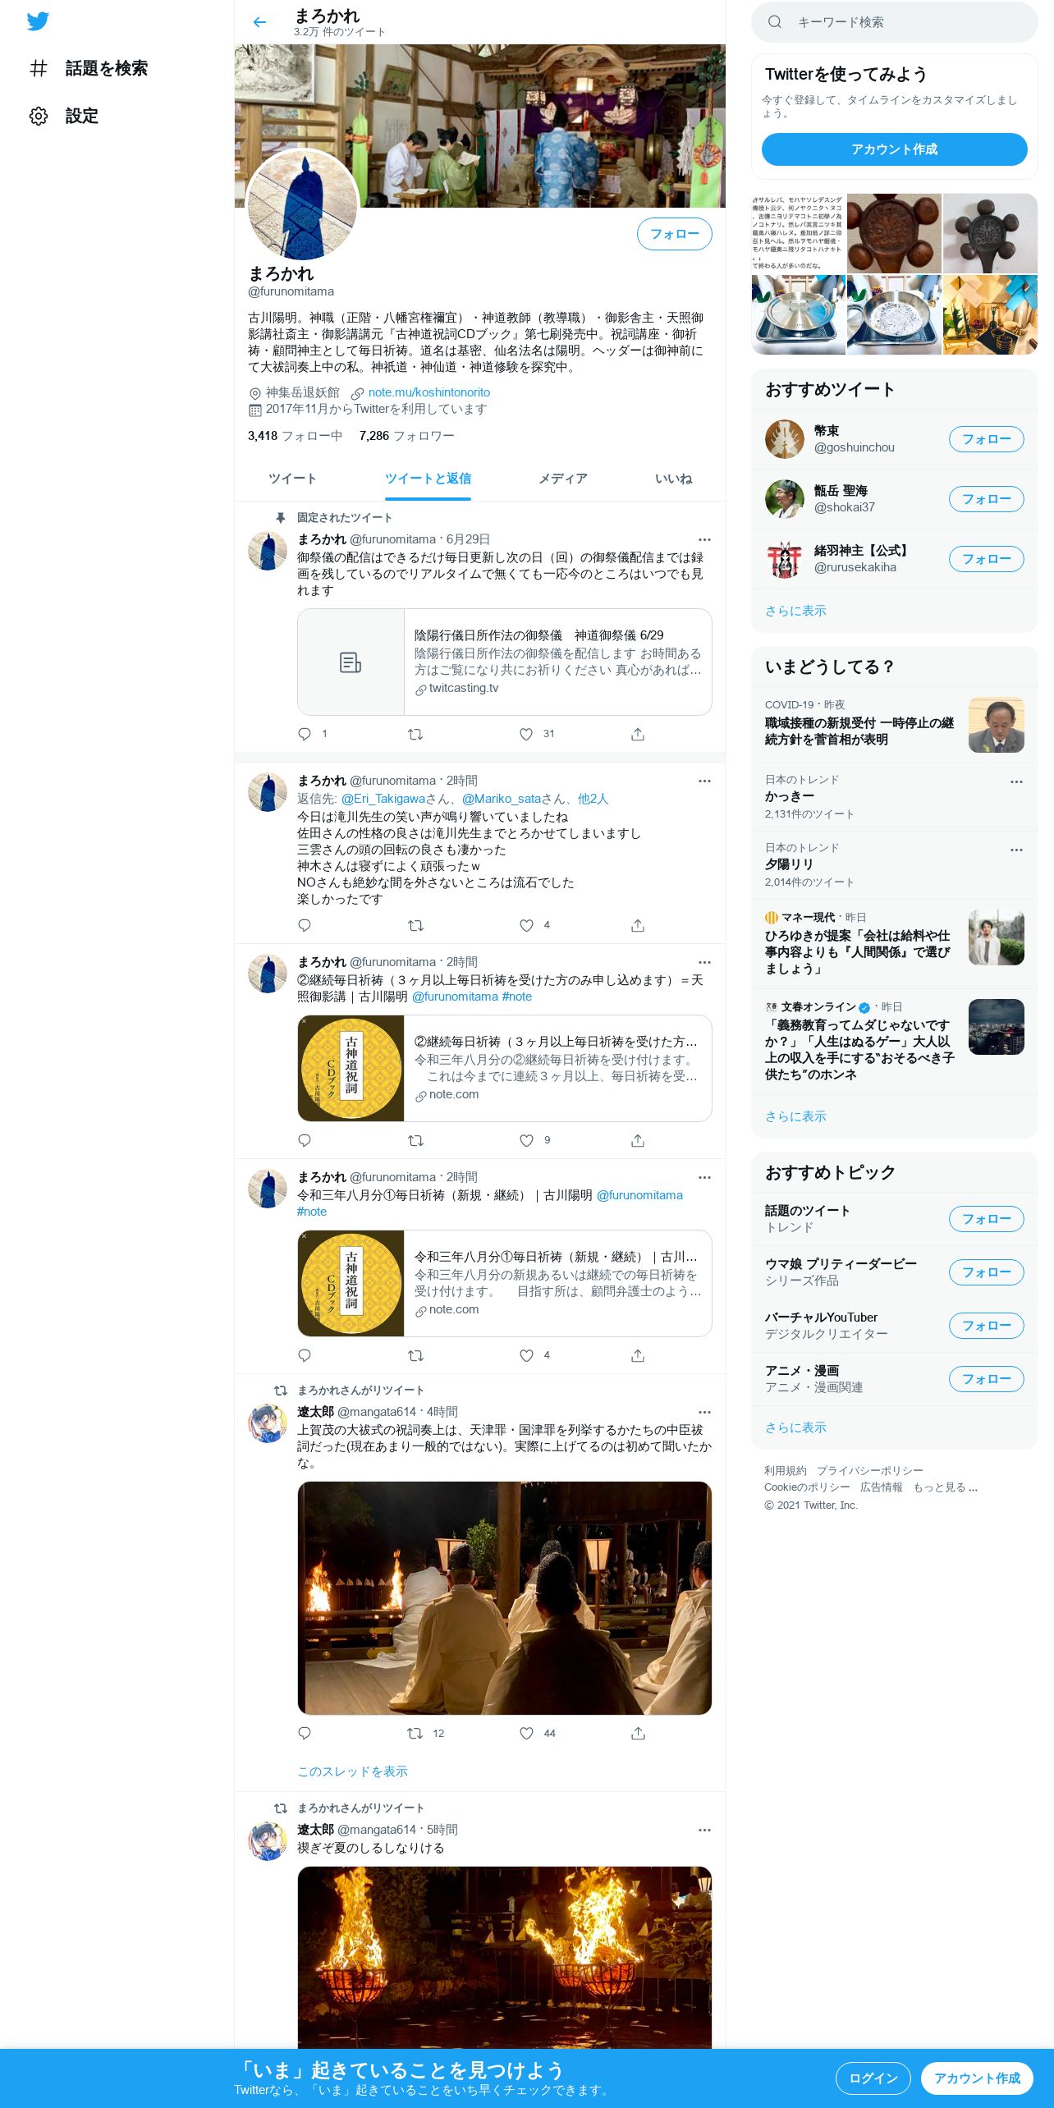The height and width of the screenshot is (2108, 1054).
Task: Share the 滝川先生 tweet
Action: [638, 925]
